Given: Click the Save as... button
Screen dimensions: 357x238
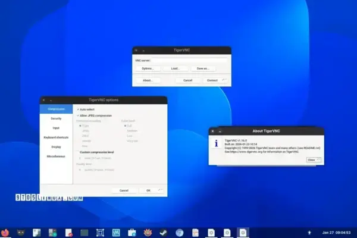Looking at the screenshot, I should pyautogui.click(x=203, y=68).
